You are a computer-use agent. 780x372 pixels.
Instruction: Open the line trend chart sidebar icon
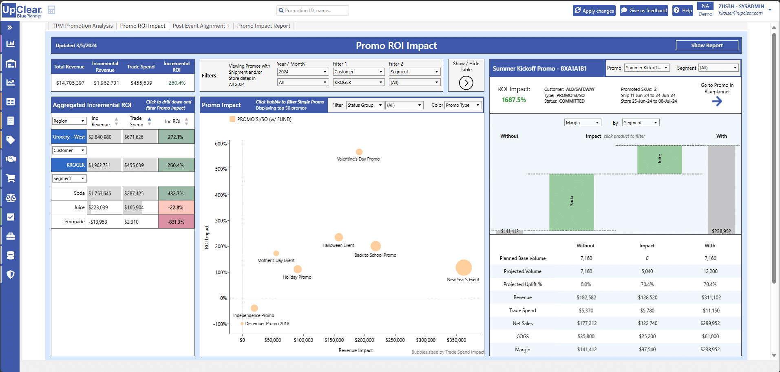(11, 82)
